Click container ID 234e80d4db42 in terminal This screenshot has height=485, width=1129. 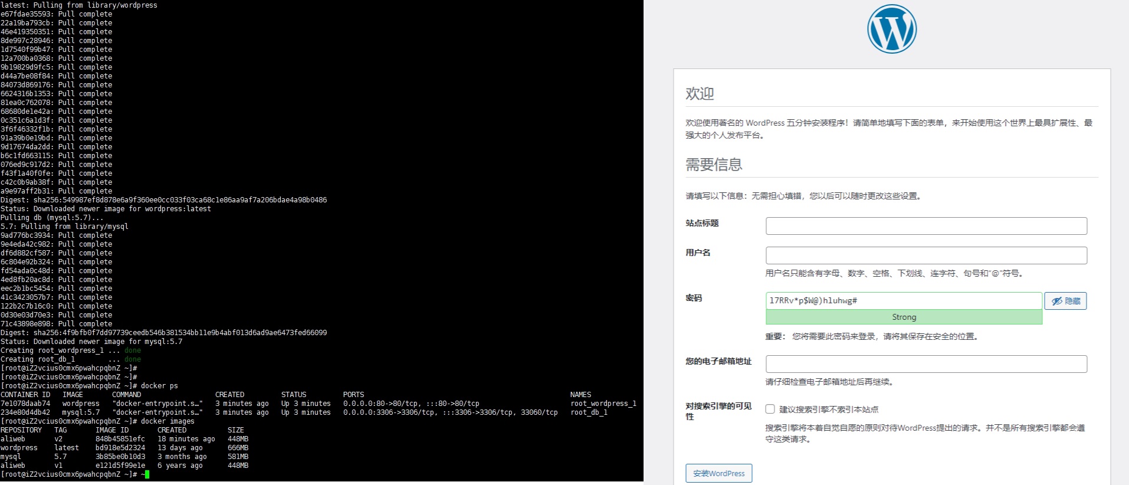point(25,412)
